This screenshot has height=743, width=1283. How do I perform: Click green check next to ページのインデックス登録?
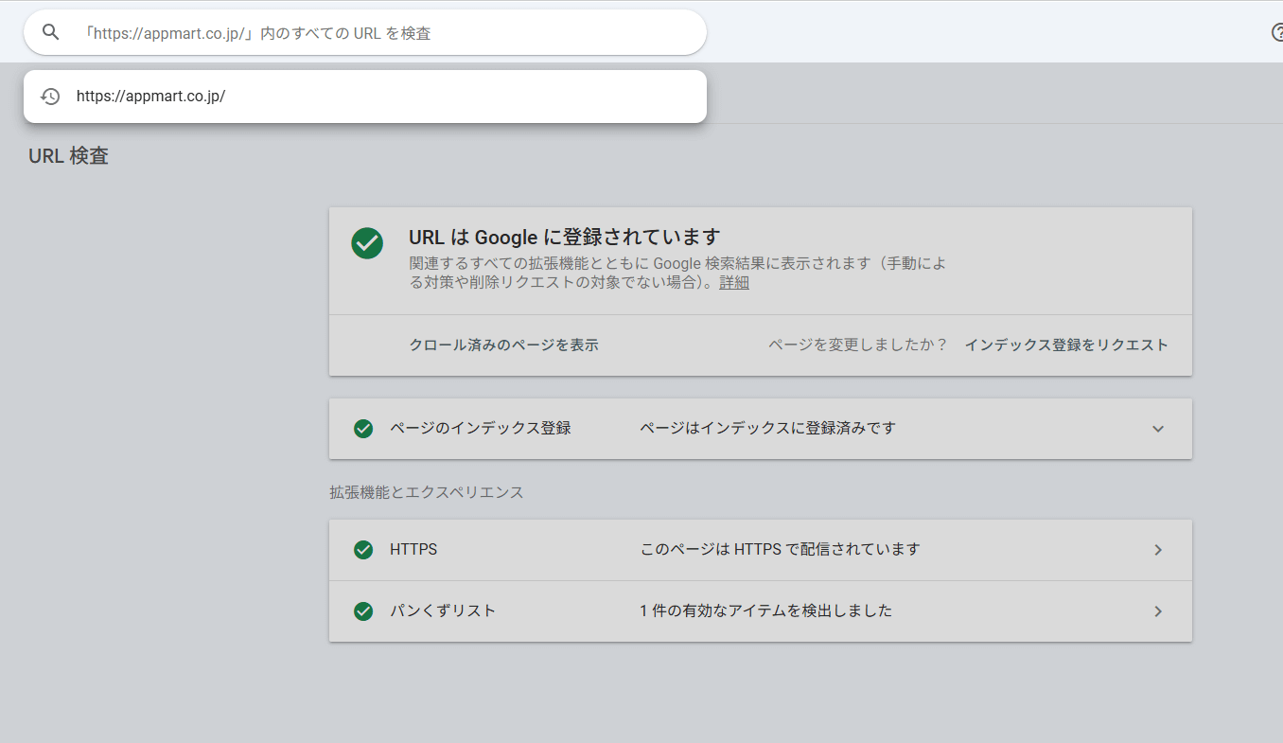pyautogui.click(x=363, y=429)
